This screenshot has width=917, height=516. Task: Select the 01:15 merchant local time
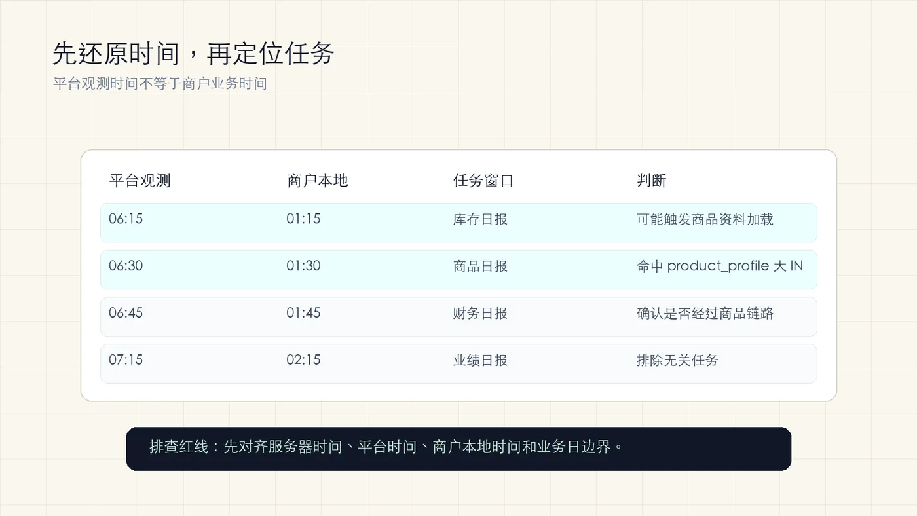(303, 219)
